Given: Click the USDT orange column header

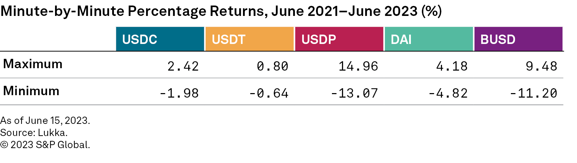Looking at the screenshot, I should click(x=249, y=39).
